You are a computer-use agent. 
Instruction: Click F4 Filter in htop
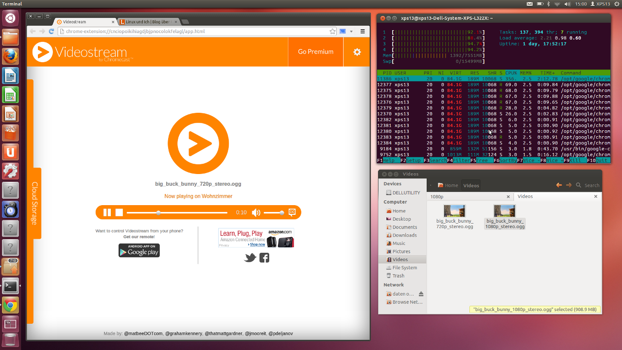click(458, 160)
